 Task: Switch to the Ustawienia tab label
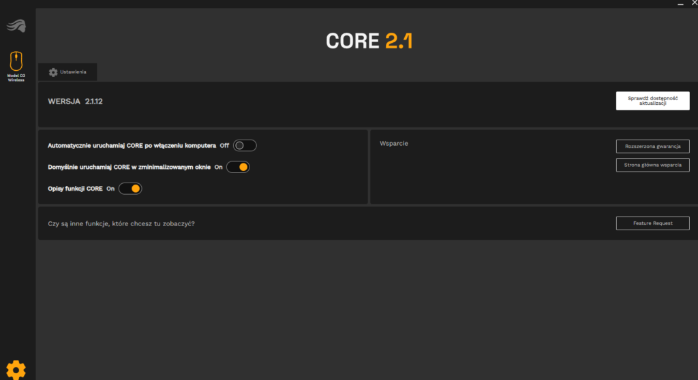[73, 72]
